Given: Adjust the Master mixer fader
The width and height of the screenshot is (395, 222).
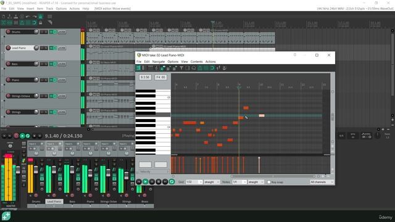Looking at the screenshot, I should (x=18, y=170).
